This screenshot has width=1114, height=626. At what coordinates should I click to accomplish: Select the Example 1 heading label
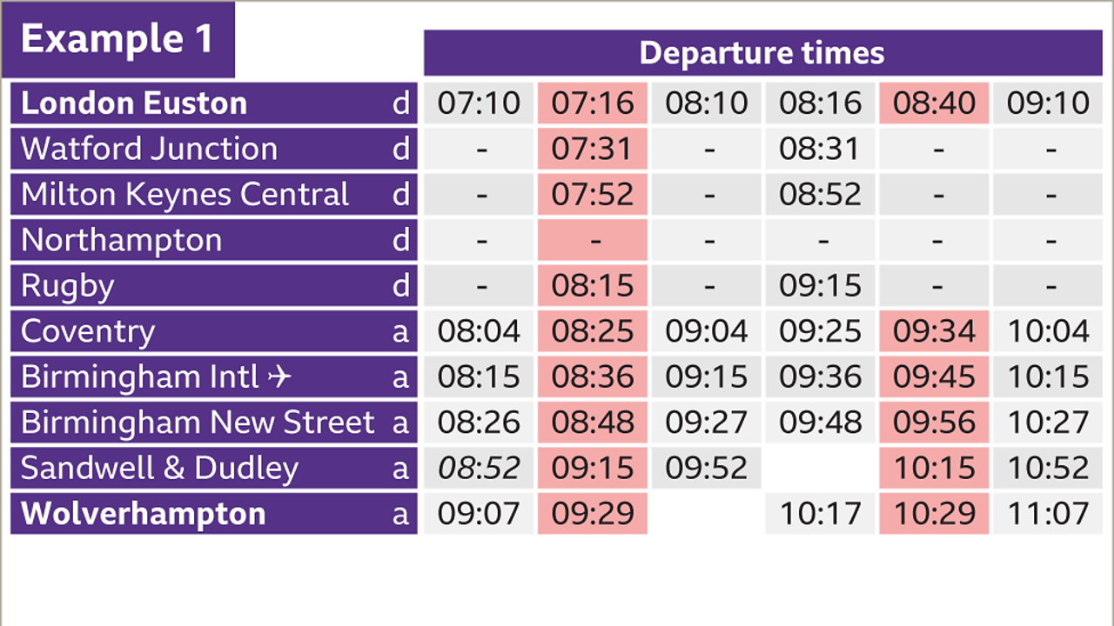click(x=117, y=40)
